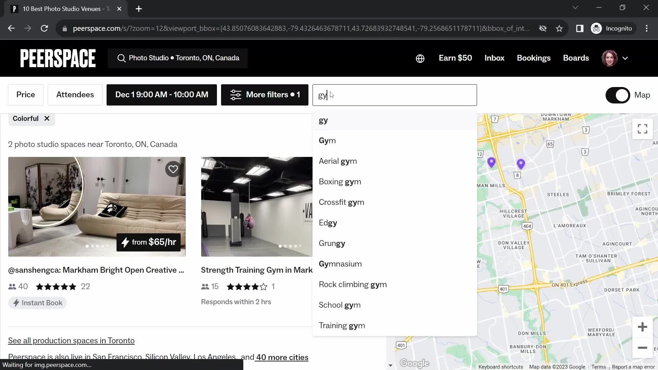The width and height of the screenshot is (658, 370).
Task: Click the Photo Studio Toronto search box
Action: (178, 58)
